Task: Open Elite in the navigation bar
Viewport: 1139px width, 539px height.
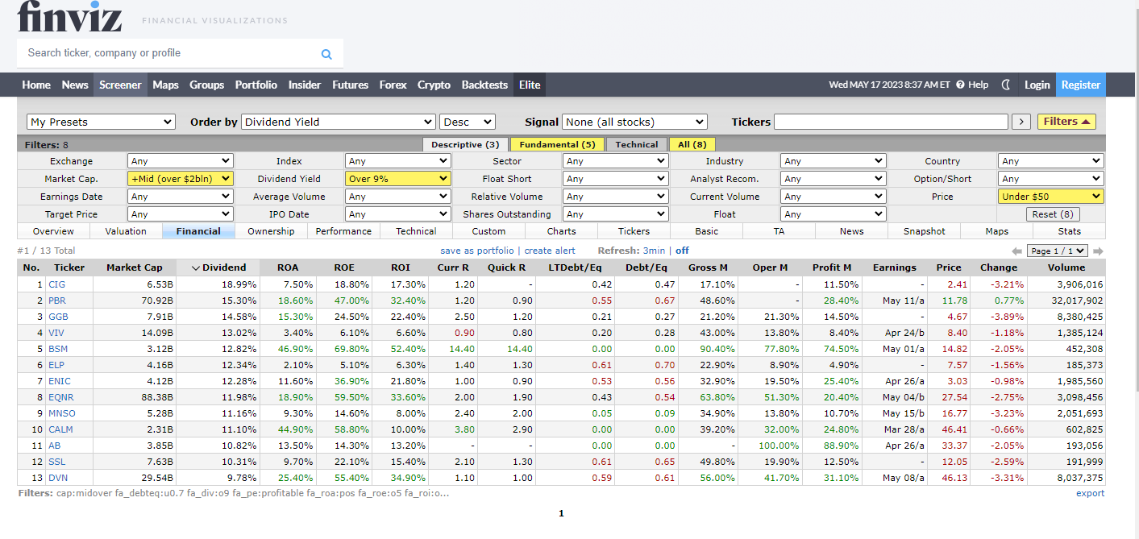Action: click(x=530, y=85)
